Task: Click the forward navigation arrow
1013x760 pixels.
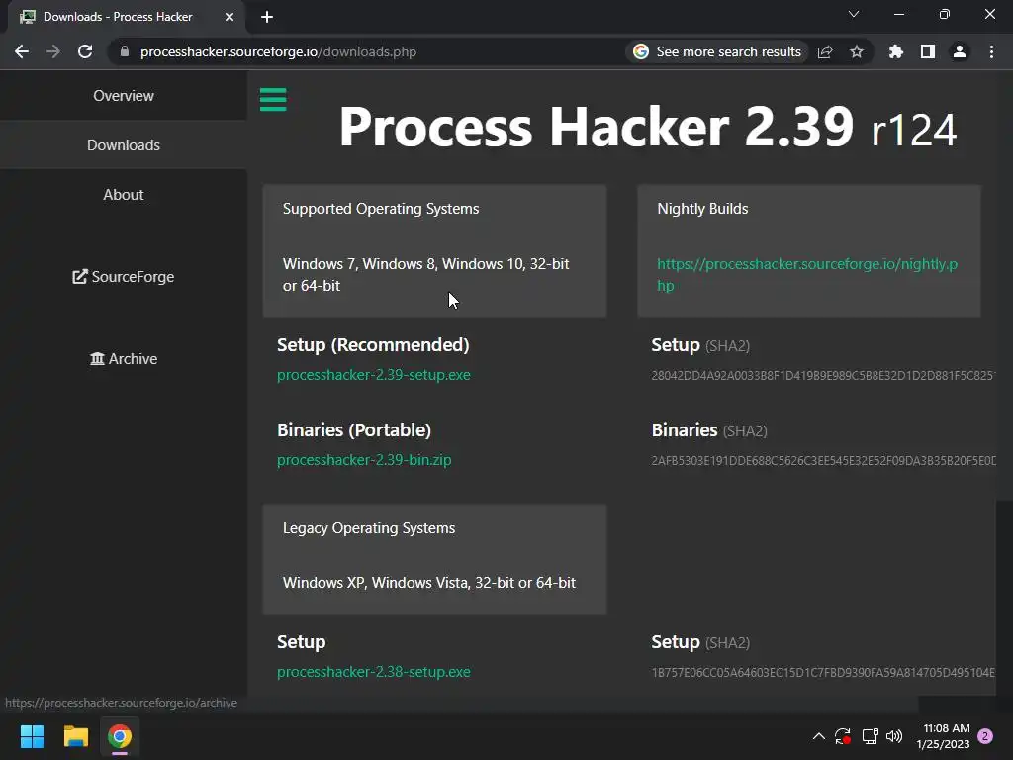Action: [x=53, y=51]
